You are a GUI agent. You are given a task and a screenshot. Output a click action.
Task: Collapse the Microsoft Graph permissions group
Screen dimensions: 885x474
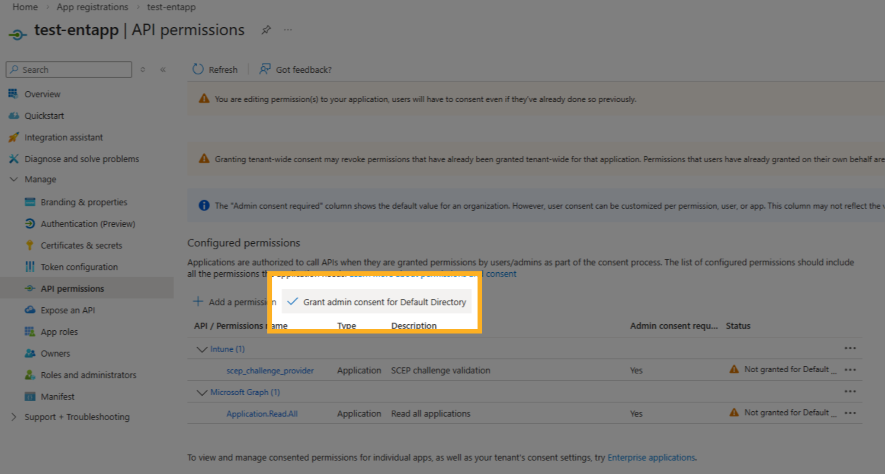[201, 392]
